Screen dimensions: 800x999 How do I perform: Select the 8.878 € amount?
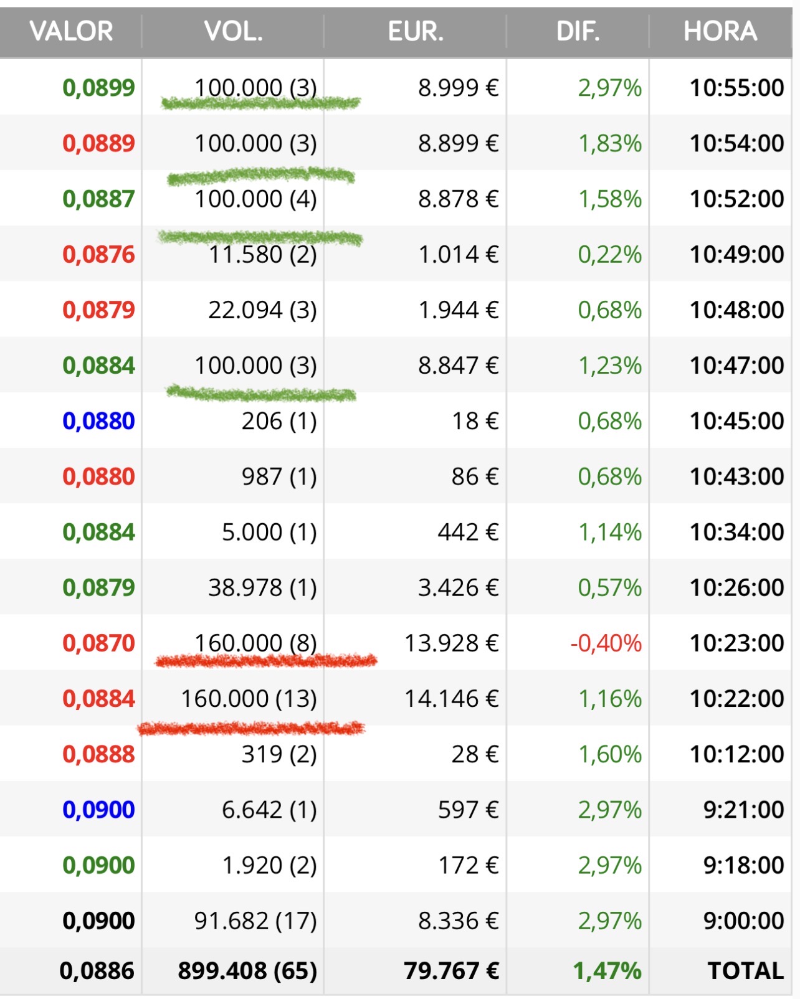tap(459, 199)
